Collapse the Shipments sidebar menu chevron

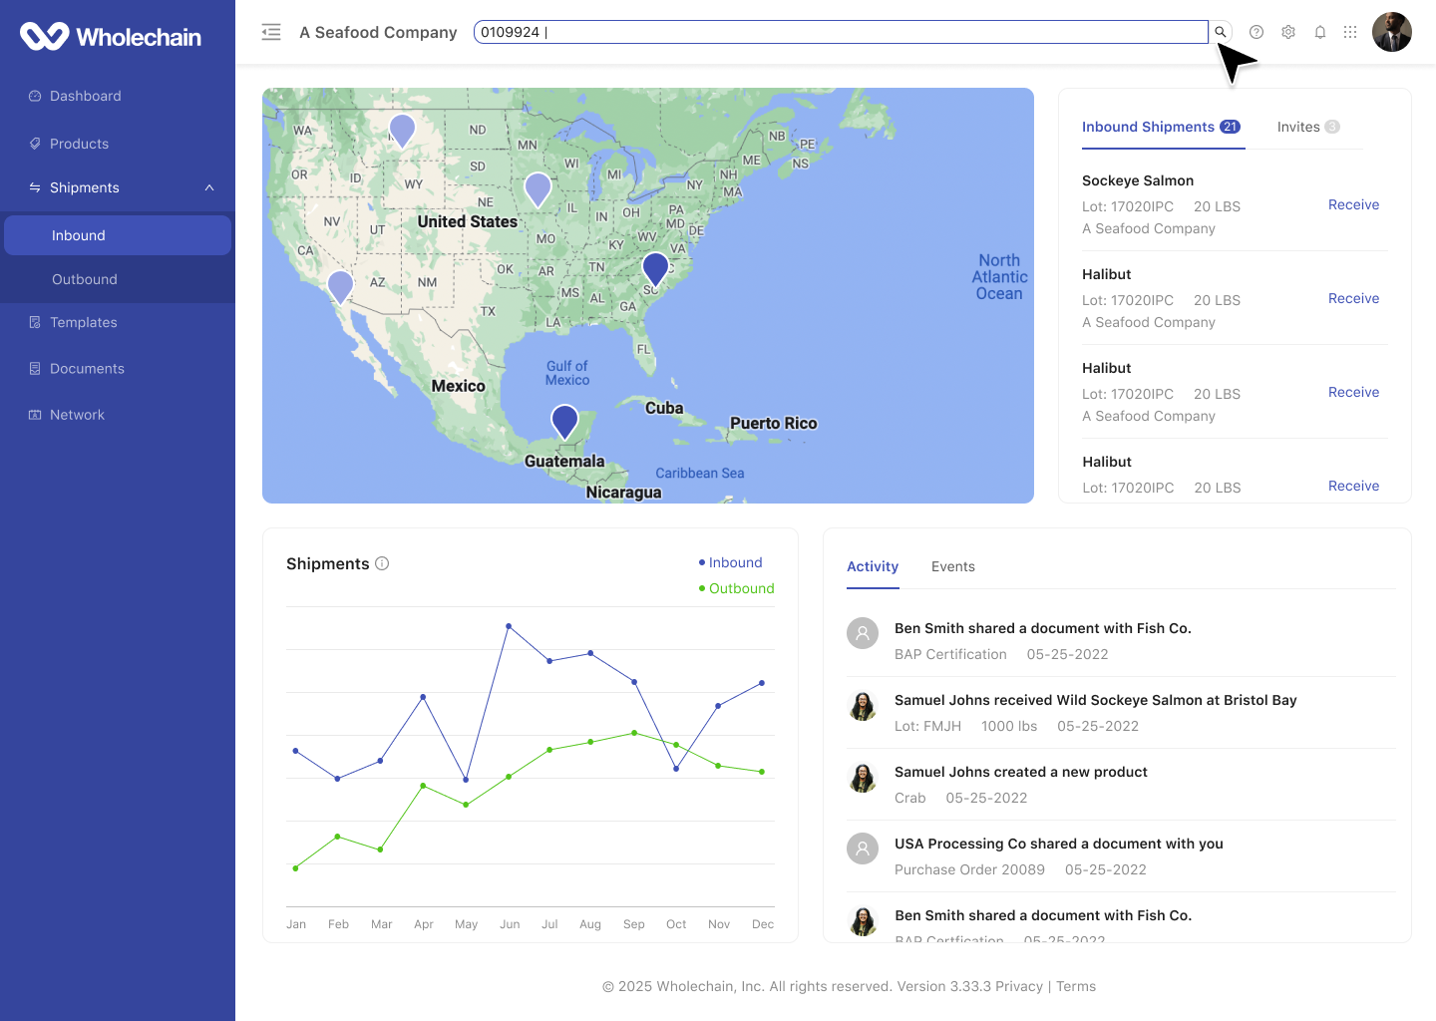(209, 187)
